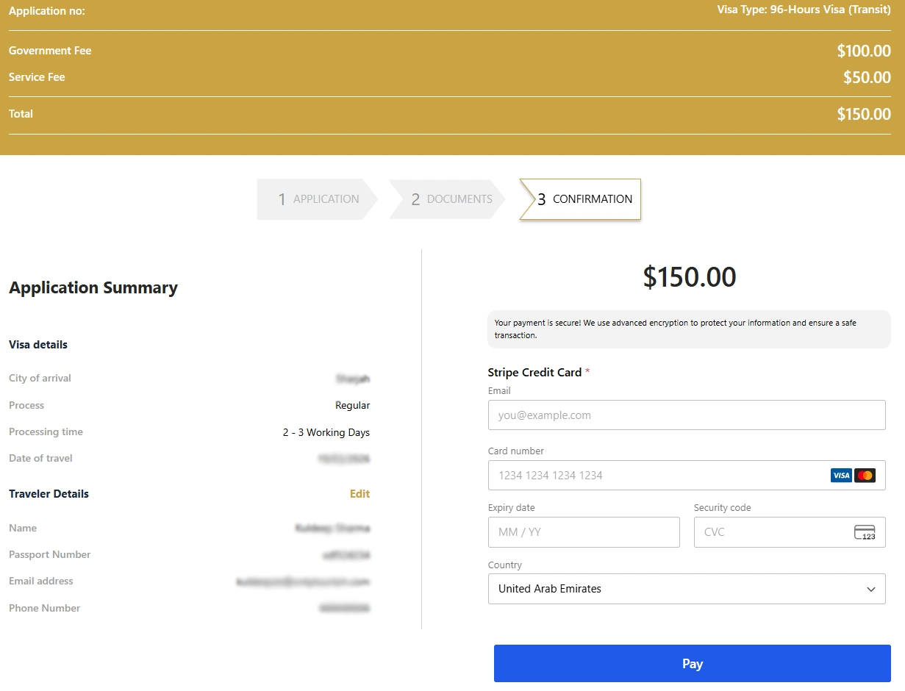Click the step number 2 indicator

[415, 198]
